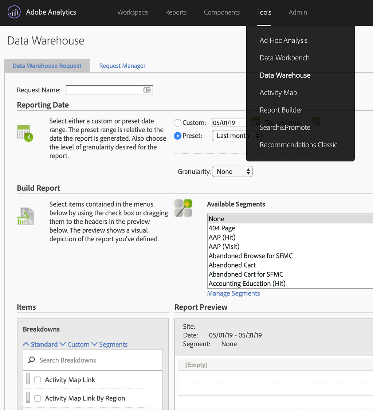The image size is (373, 410).
Task: Click the segment builder wand icon
Action: click(x=183, y=208)
